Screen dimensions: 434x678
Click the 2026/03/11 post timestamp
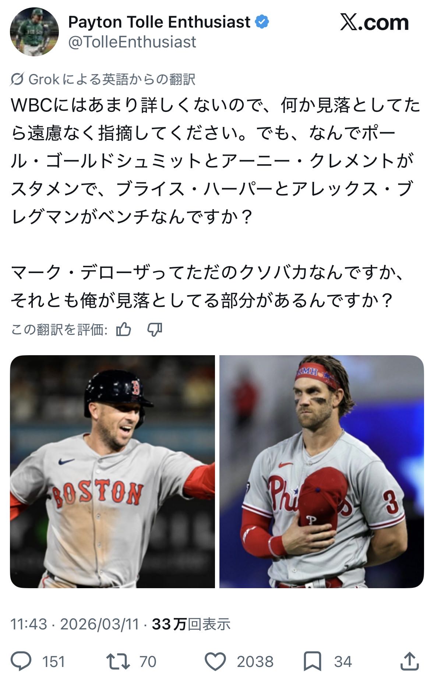[100, 624]
